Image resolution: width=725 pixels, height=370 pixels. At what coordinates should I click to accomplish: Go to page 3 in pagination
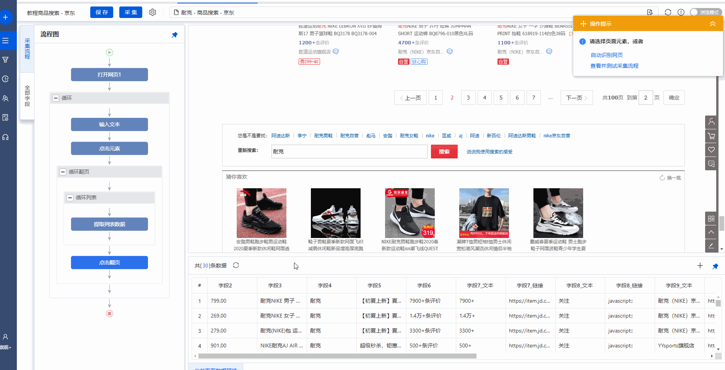pos(468,98)
